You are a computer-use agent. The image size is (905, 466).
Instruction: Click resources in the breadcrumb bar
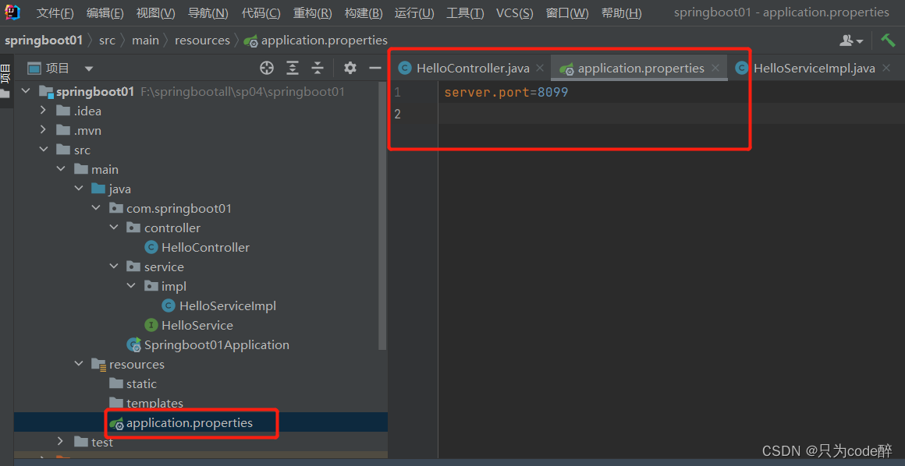[203, 41]
